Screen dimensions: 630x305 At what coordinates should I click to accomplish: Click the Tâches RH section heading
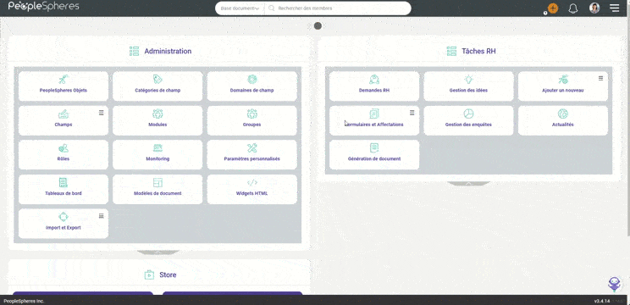tap(478, 51)
